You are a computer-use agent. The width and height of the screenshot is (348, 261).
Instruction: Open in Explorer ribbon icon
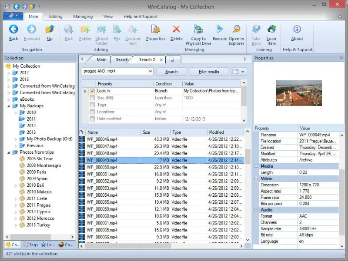pos(236,30)
